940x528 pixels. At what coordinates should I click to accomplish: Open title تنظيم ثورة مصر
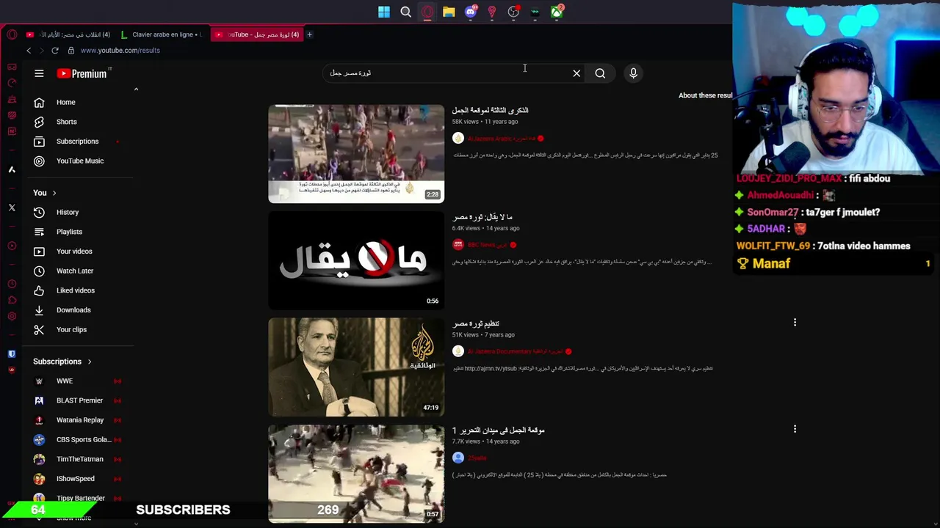point(476,323)
